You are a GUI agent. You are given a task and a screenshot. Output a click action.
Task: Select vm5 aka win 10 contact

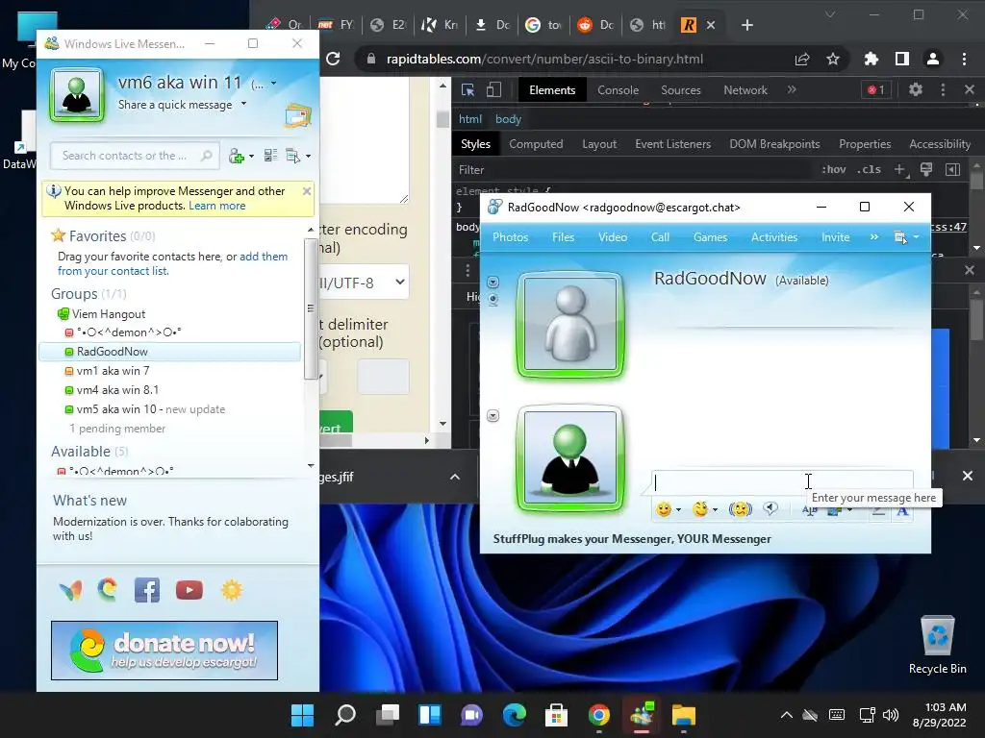(x=116, y=409)
